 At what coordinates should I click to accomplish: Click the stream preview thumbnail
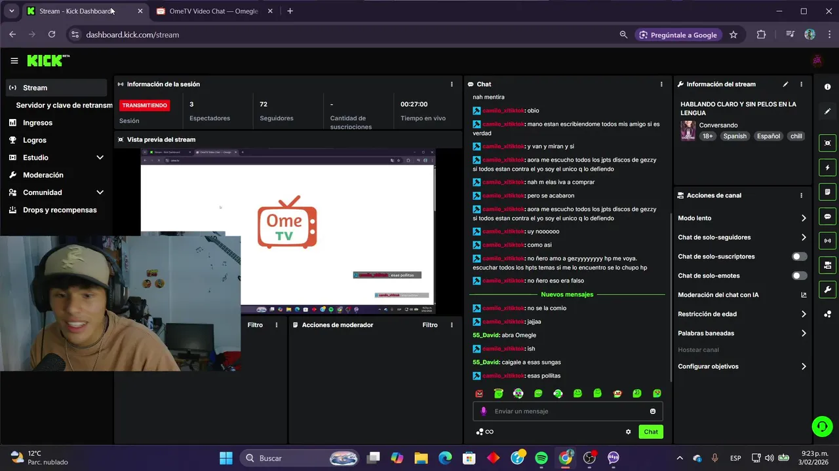click(288, 232)
